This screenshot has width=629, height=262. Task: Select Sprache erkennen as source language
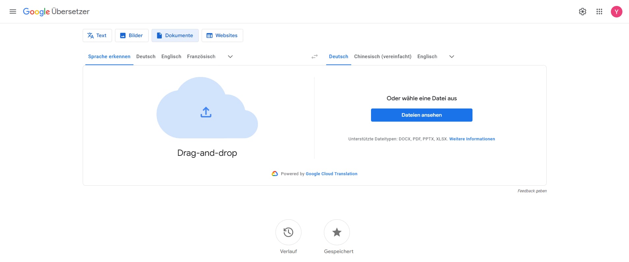tap(109, 57)
